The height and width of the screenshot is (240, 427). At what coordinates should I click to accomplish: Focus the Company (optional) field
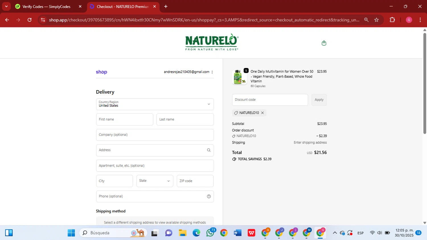155,135
